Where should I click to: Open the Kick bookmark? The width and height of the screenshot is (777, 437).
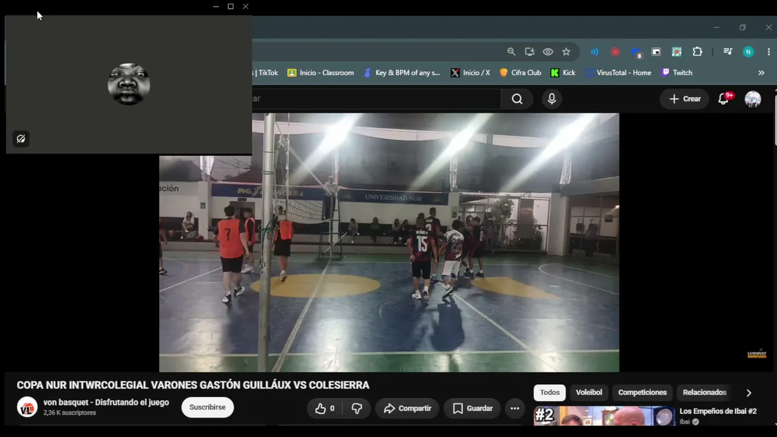[563, 73]
